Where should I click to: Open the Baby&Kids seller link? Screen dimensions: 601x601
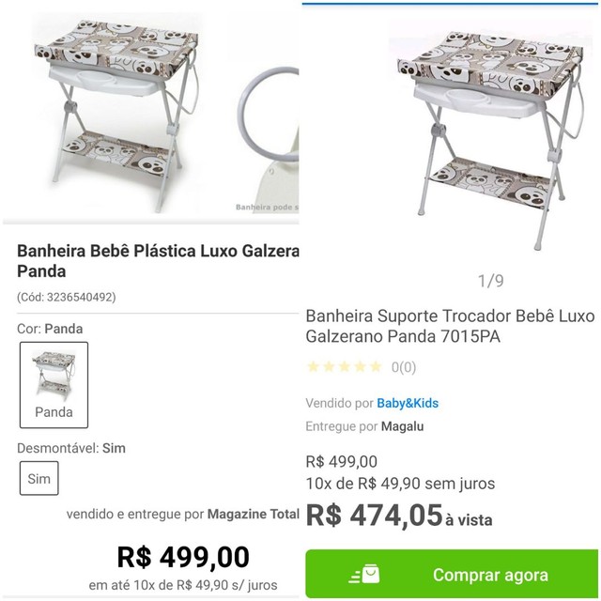[x=408, y=403]
